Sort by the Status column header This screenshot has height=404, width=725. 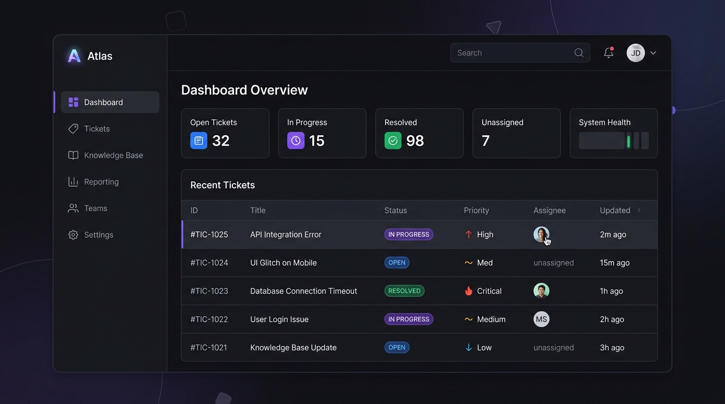pos(396,210)
